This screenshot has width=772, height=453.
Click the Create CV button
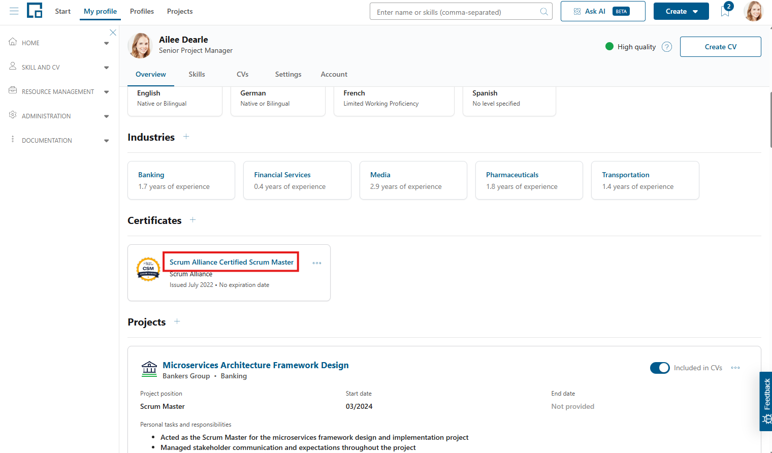point(720,47)
